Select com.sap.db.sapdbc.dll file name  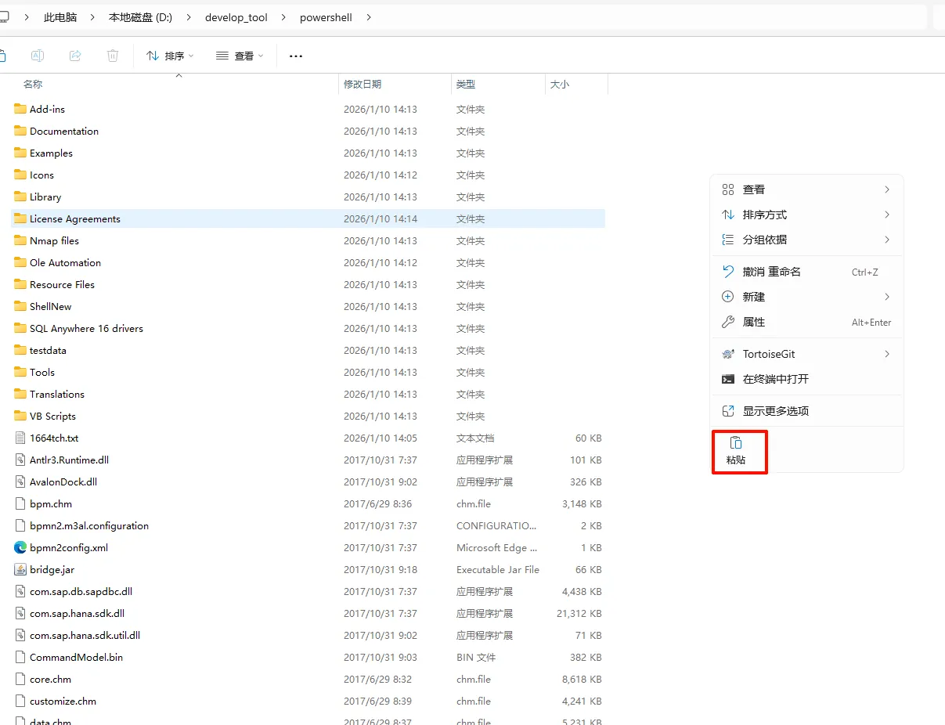(81, 591)
